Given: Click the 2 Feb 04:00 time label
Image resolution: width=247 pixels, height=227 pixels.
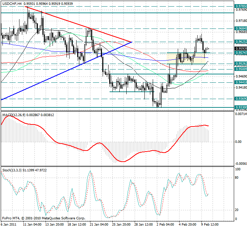Looking at the screenshot, I should [x=165, y=224].
